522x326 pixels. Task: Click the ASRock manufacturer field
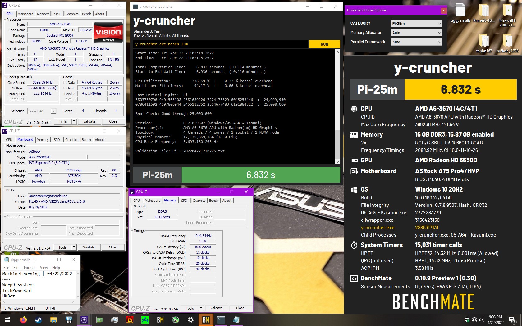(x=74, y=152)
